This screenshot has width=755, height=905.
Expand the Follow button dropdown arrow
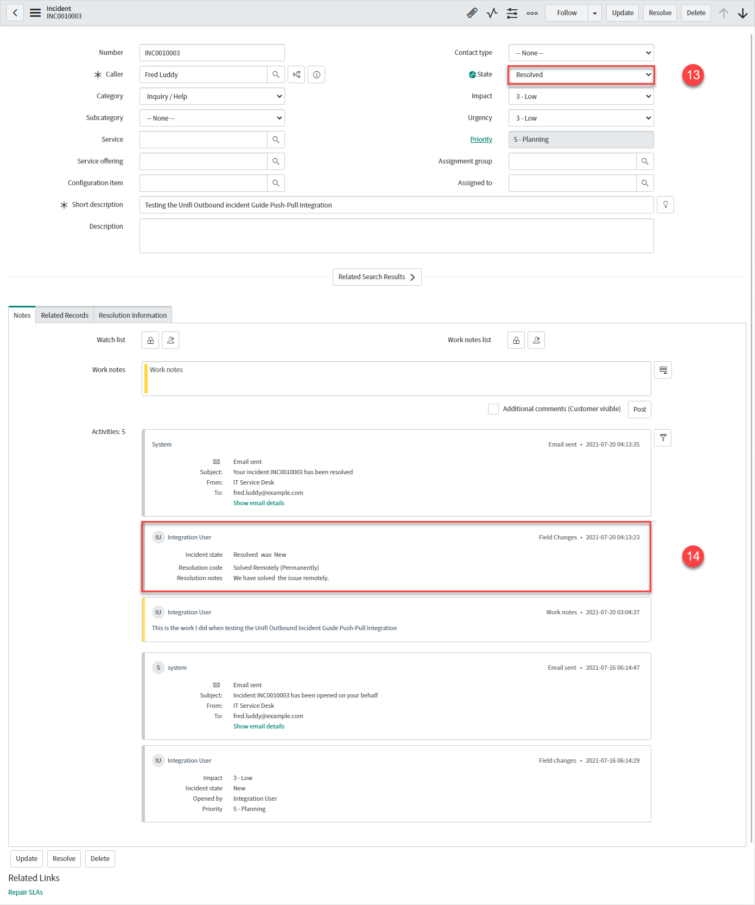pyautogui.click(x=595, y=13)
